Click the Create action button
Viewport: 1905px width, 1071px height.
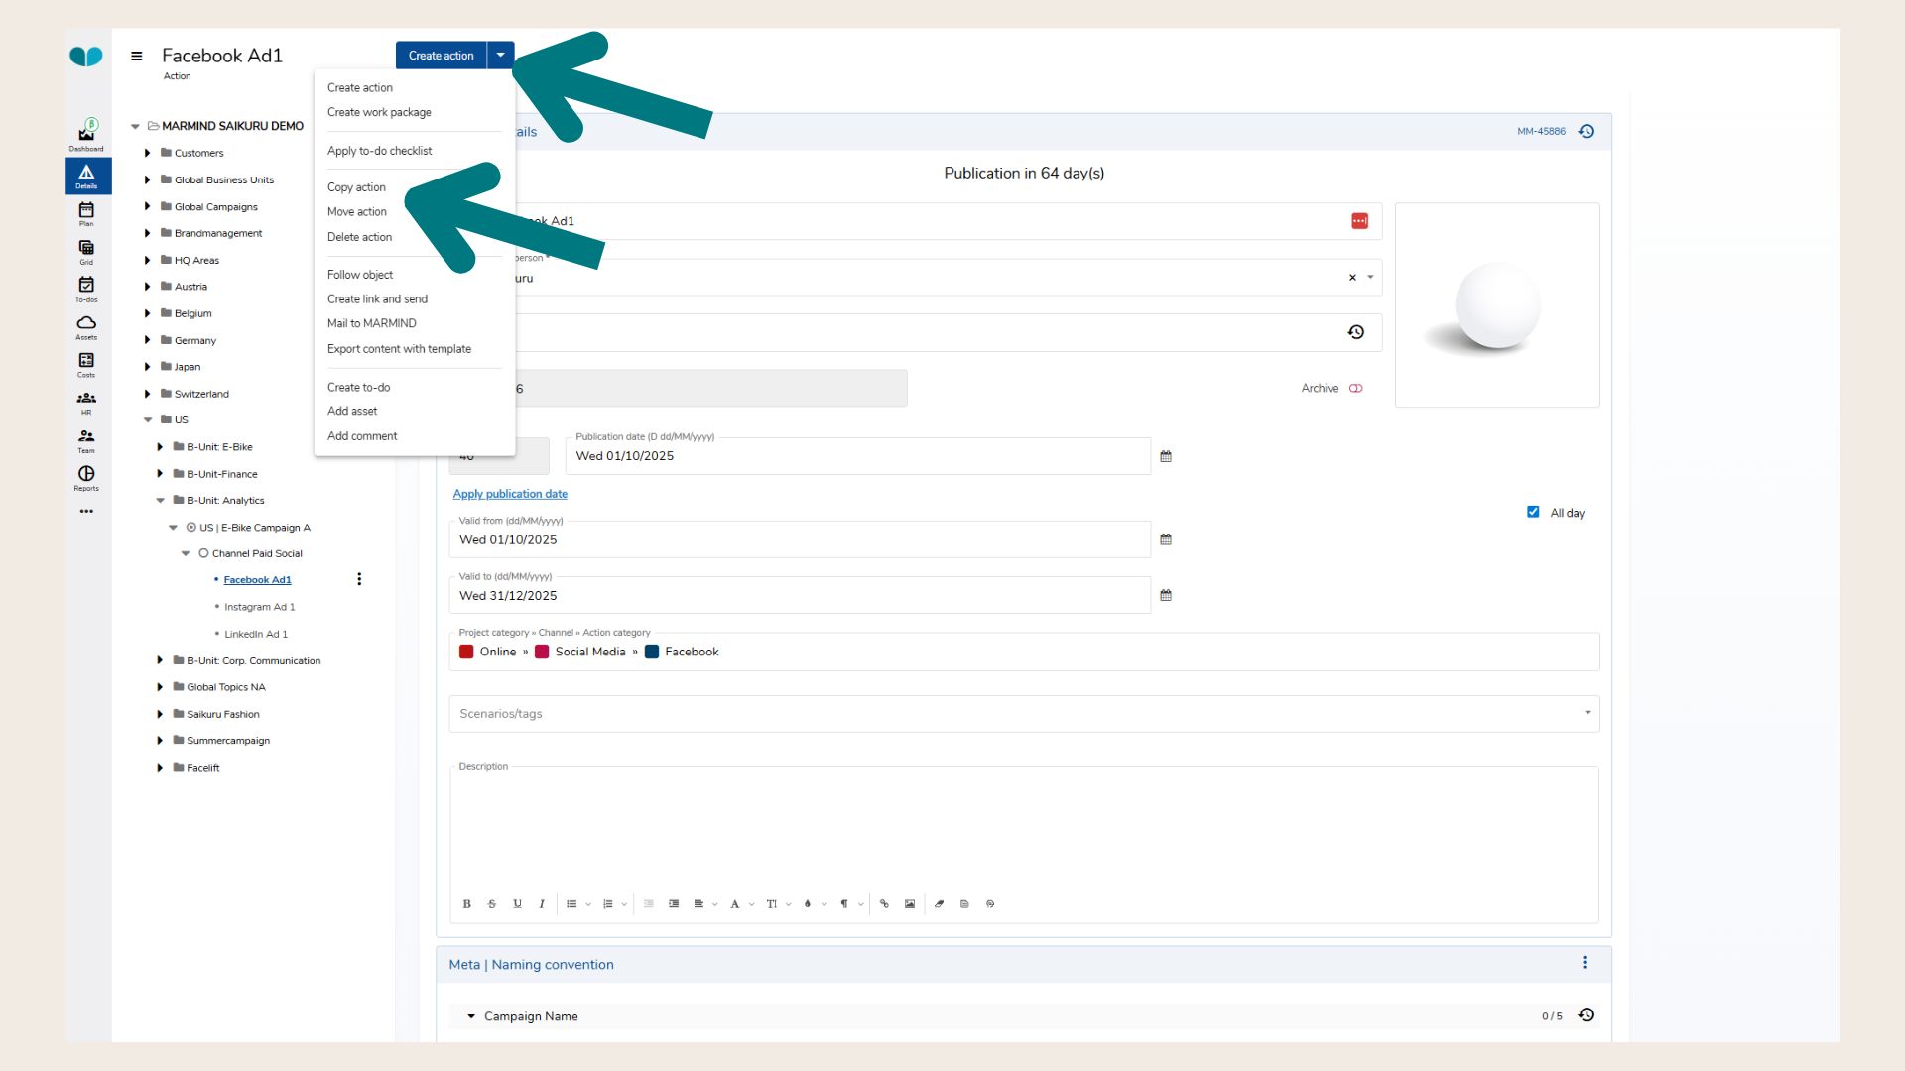coord(441,56)
